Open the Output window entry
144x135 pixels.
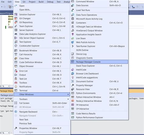click(x=42, y=75)
